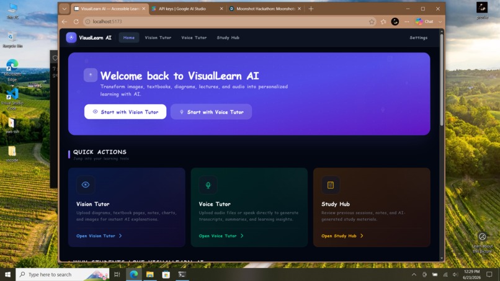This screenshot has height=281, width=500.
Task: Open Copilot Chat in Edge toolbar
Action: click(x=424, y=22)
